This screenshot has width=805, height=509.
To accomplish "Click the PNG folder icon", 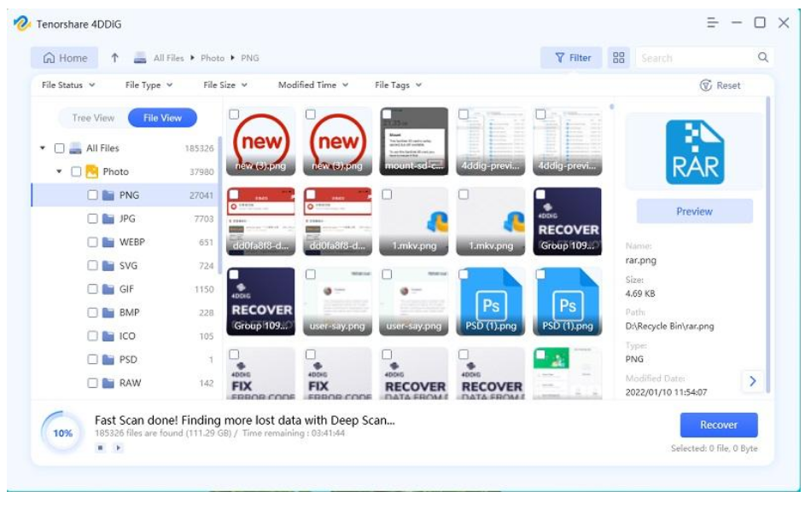I will coord(108,195).
